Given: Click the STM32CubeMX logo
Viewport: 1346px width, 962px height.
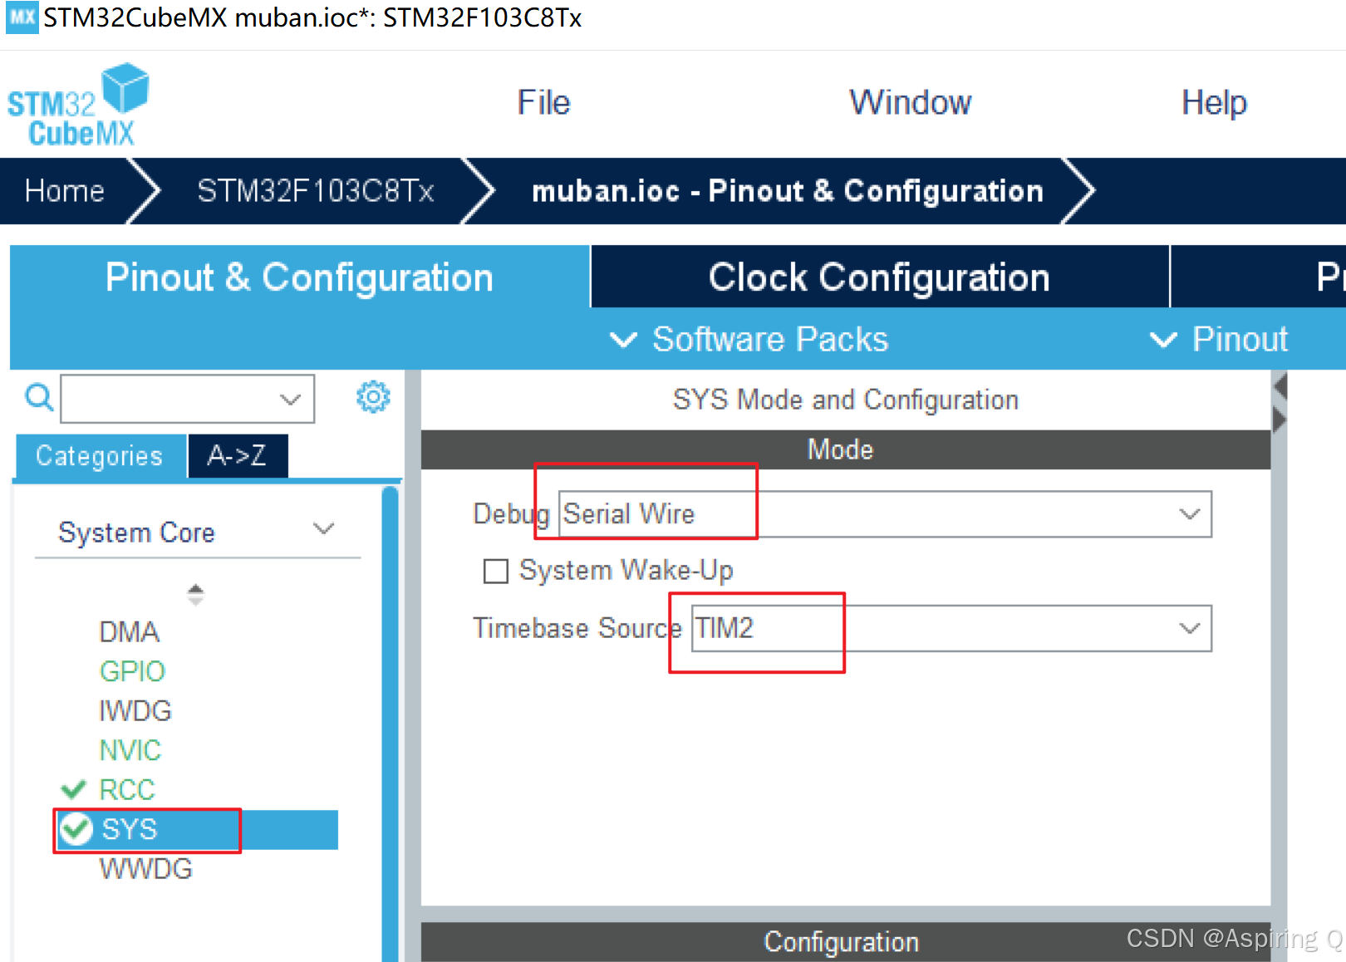Looking at the screenshot, I should 78,105.
